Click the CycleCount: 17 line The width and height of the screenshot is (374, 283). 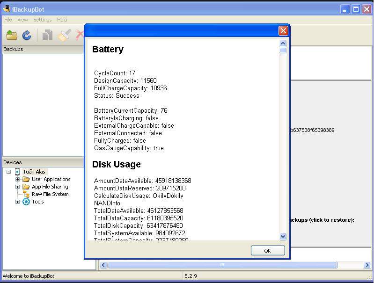coord(115,73)
